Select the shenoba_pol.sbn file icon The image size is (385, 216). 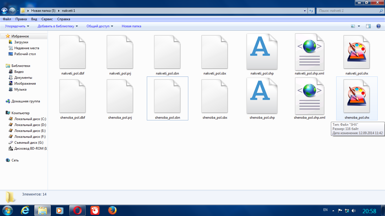[x=167, y=96]
